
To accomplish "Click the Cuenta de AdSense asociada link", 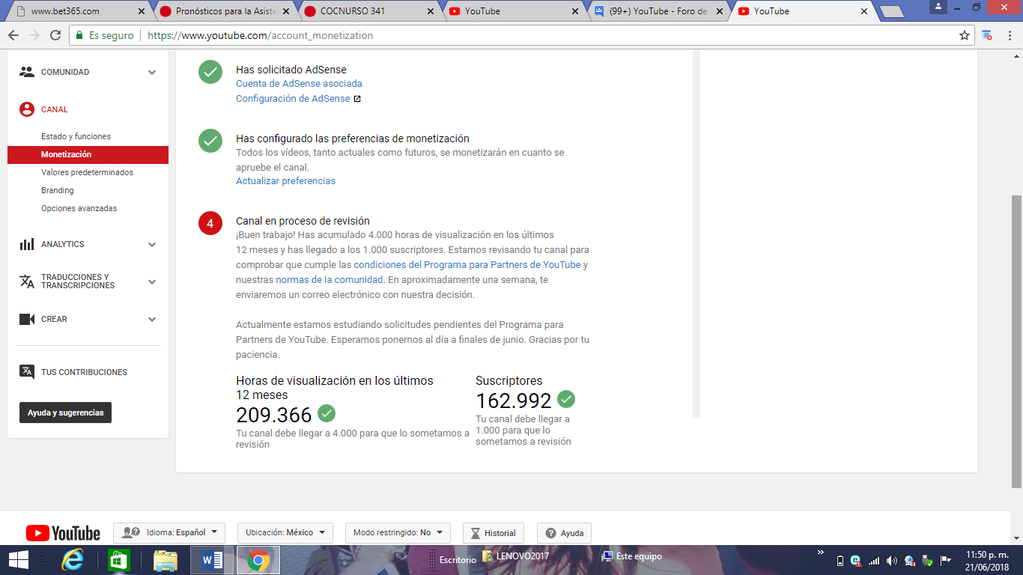I will tap(299, 84).
